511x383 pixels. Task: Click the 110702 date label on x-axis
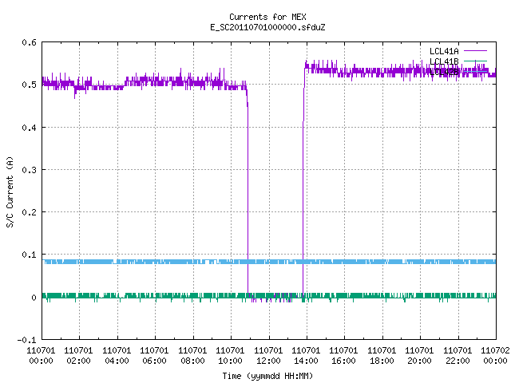click(x=495, y=350)
